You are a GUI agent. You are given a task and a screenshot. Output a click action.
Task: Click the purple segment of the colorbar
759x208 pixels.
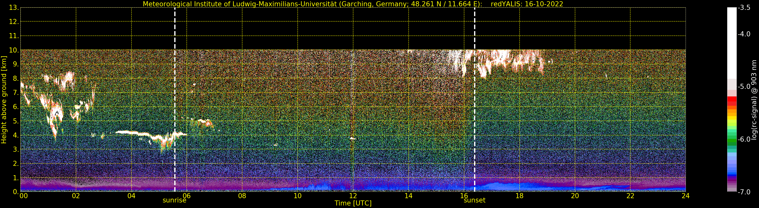coord(732,180)
